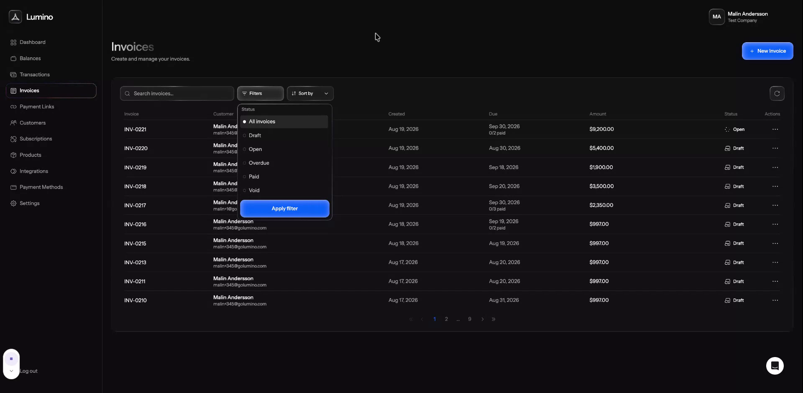Jump to last page double chevron

[494, 319]
